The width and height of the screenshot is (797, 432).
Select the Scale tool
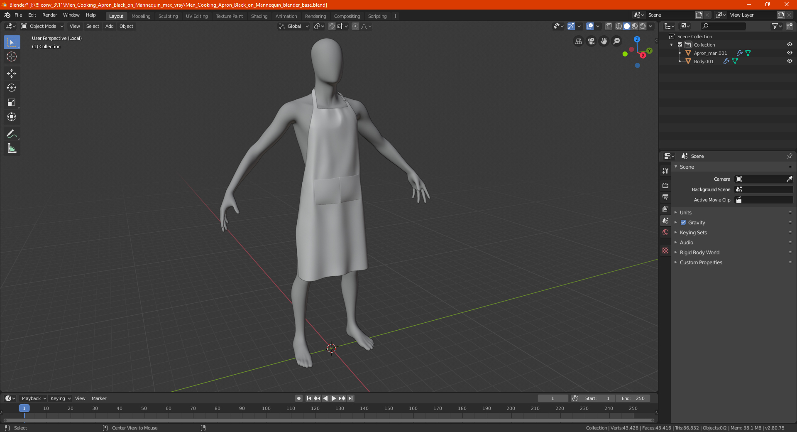tap(12, 103)
